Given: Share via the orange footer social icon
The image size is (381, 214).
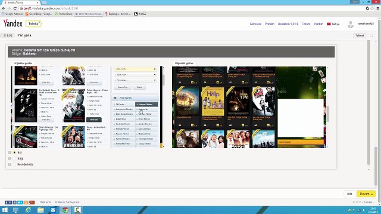Looking at the screenshot, I should point(26,202).
